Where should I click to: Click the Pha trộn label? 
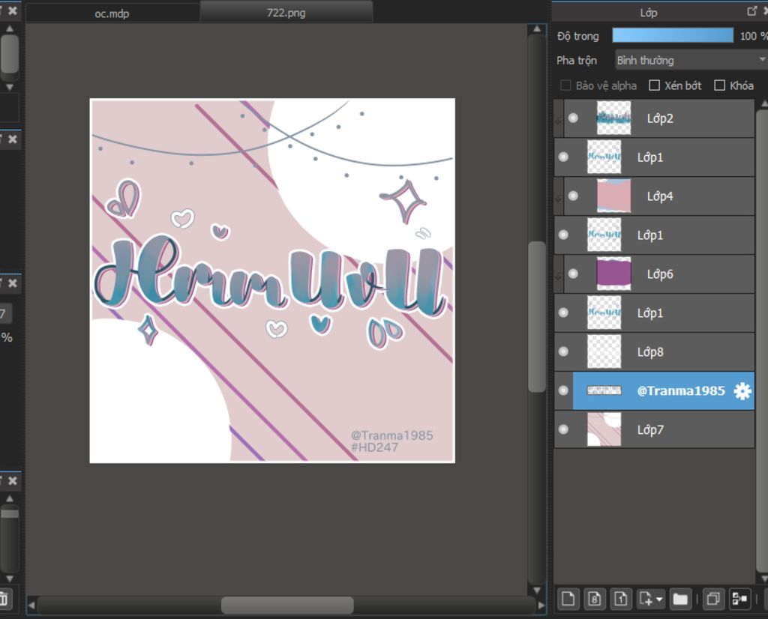tap(577, 61)
